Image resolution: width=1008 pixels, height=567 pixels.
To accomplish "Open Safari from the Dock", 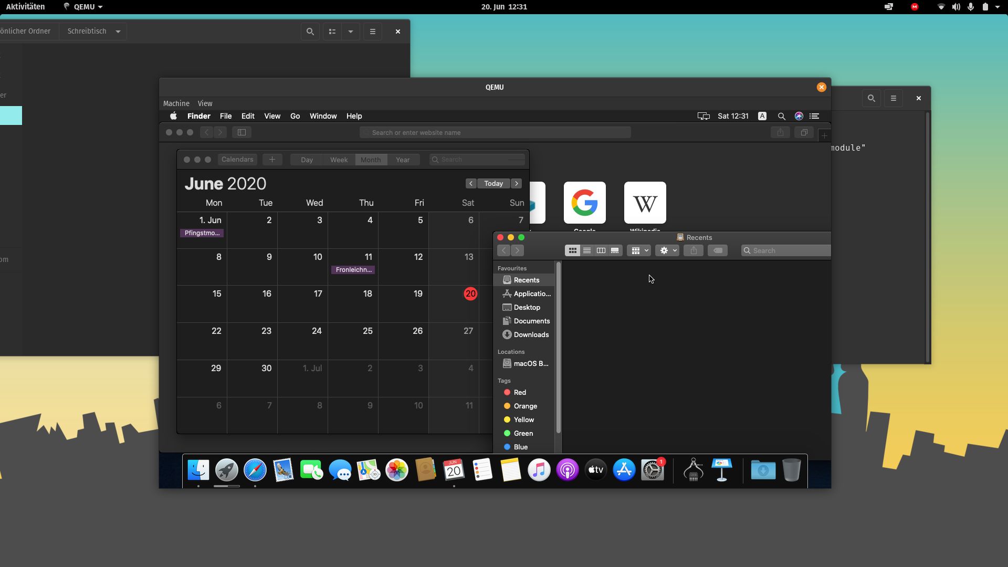I will [x=255, y=470].
